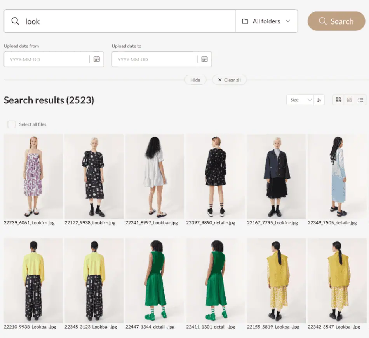Screen dimensions: 369x338
Task: Open thumbnail 22155_5819_Lookba yellow vest look
Action: coord(276,280)
